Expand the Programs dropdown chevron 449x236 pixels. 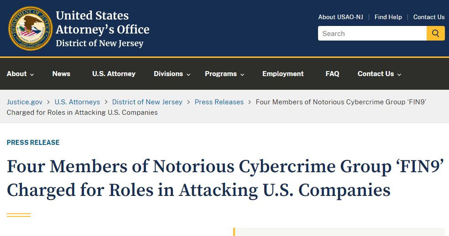pyautogui.click(x=242, y=75)
